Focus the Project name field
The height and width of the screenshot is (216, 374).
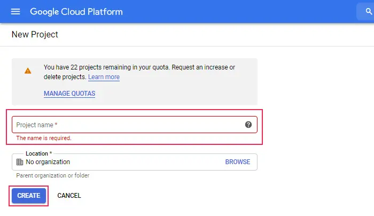tap(135, 125)
